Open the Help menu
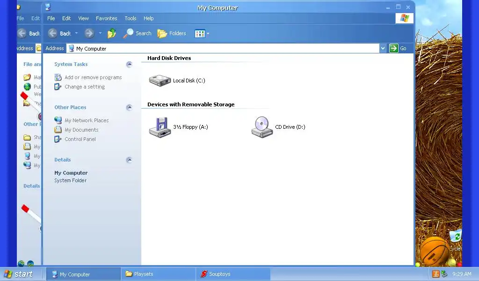The height and width of the screenshot is (281, 479). pos(148,18)
